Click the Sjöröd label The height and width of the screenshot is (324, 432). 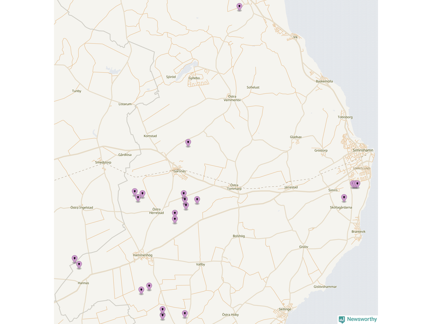(171, 77)
